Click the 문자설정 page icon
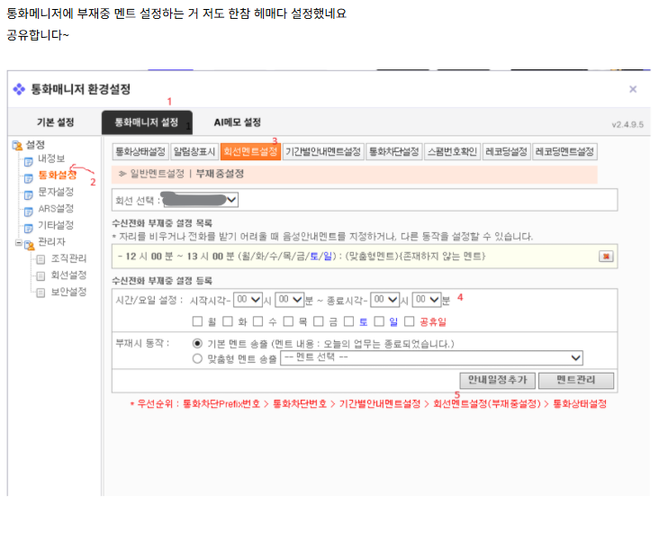Screen dimensions: 668x533 pos(29,195)
